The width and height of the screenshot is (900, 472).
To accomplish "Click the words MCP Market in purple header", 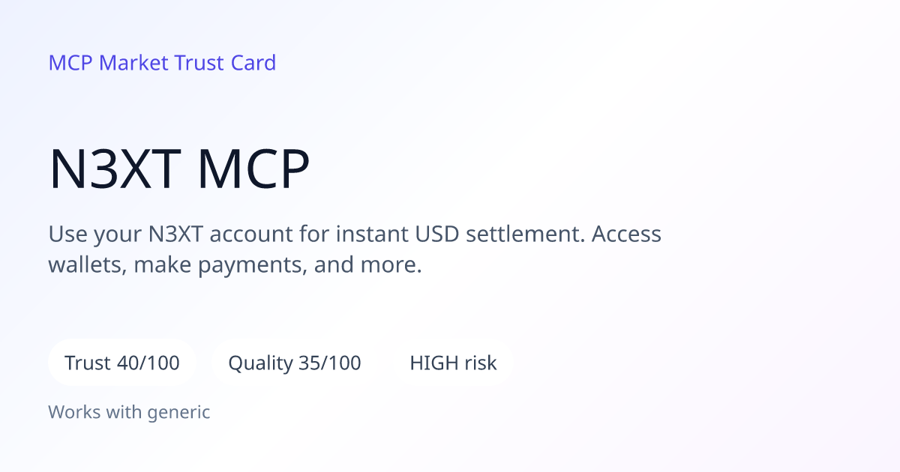I will click(x=109, y=63).
